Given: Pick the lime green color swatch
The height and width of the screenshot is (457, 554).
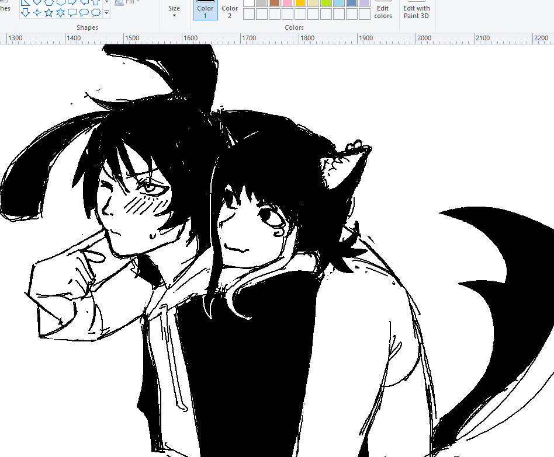Looking at the screenshot, I should (326, 2).
